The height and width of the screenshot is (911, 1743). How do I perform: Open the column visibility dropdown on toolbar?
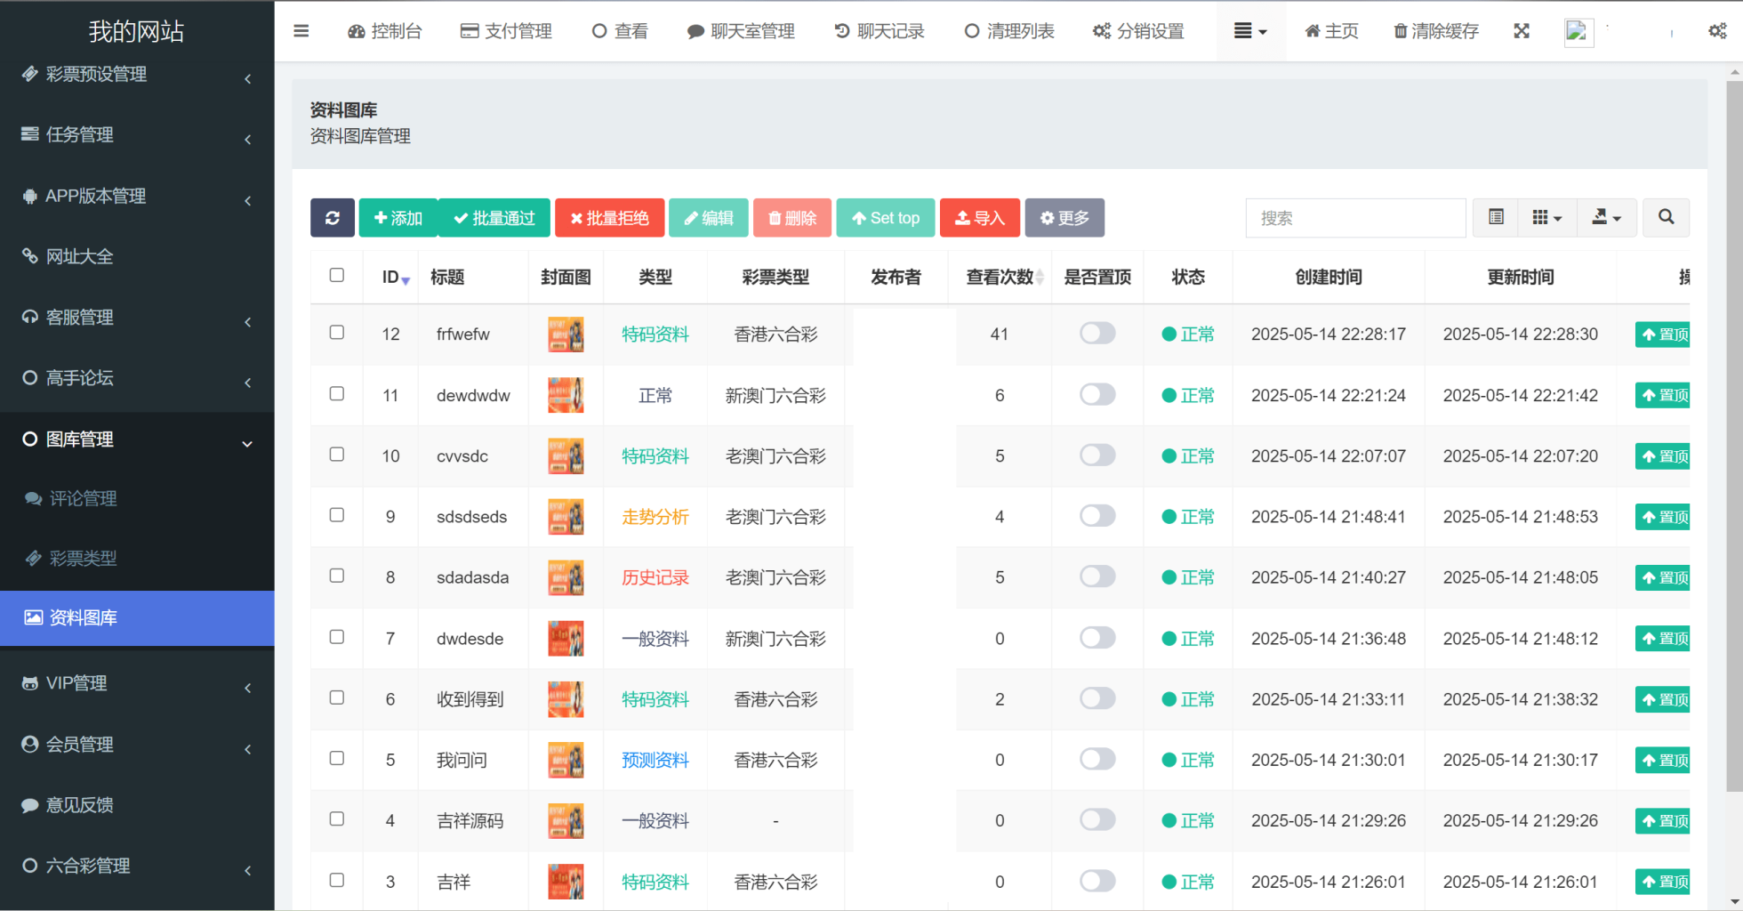pos(1546,217)
